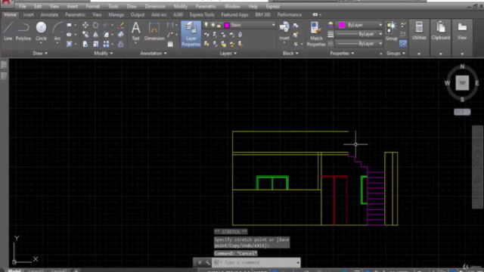
Task: Toggle Stairs layer on/off lightbulb
Action: [x=206, y=25]
